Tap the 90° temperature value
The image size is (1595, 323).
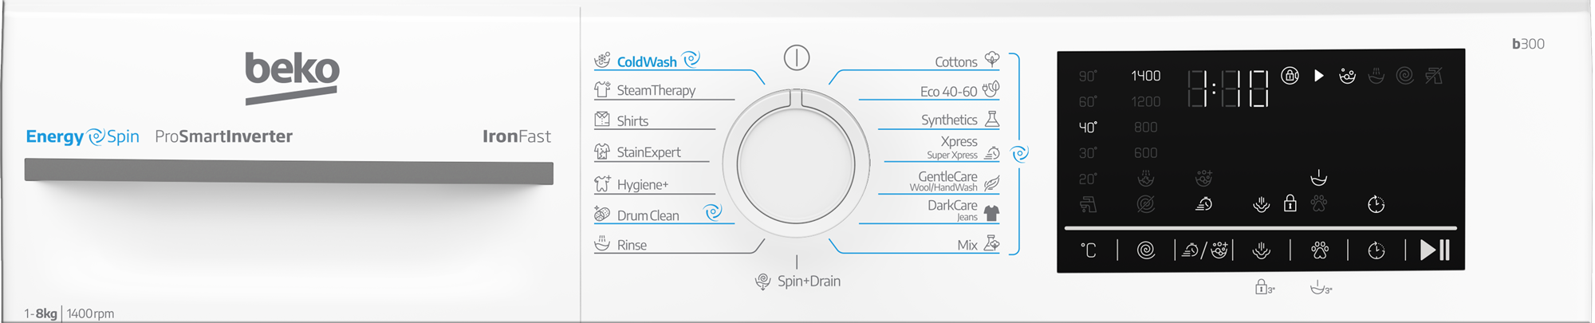tap(1088, 77)
